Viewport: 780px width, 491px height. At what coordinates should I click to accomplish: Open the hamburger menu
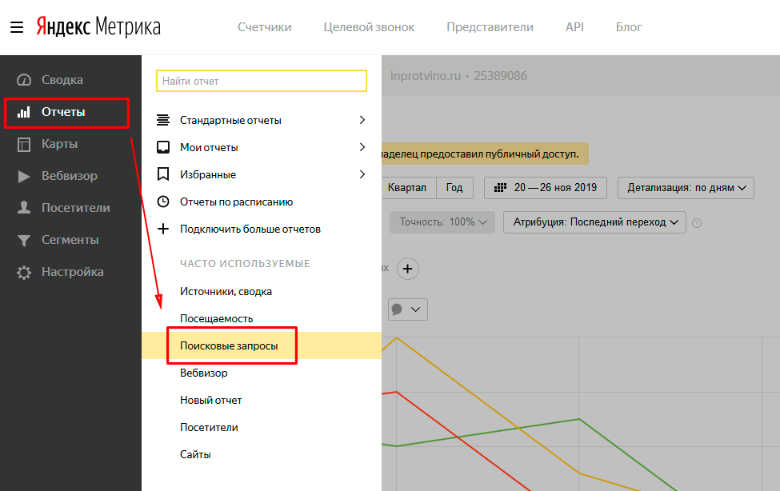[x=17, y=27]
